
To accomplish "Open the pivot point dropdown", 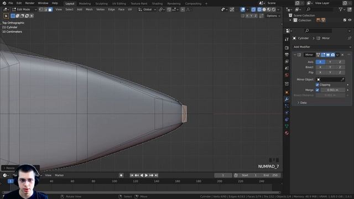I will (161, 9).
